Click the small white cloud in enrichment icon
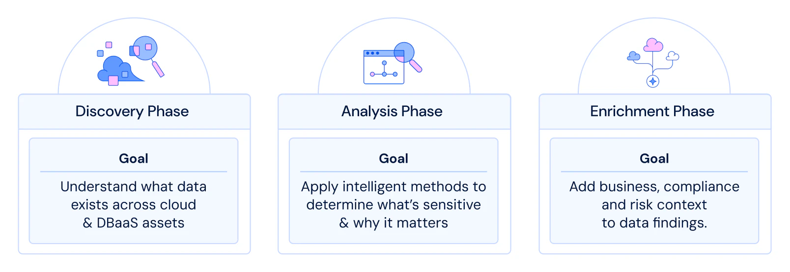Image resolution: width=790 pixels, height=272 pixels. click(x=673, y=56)
